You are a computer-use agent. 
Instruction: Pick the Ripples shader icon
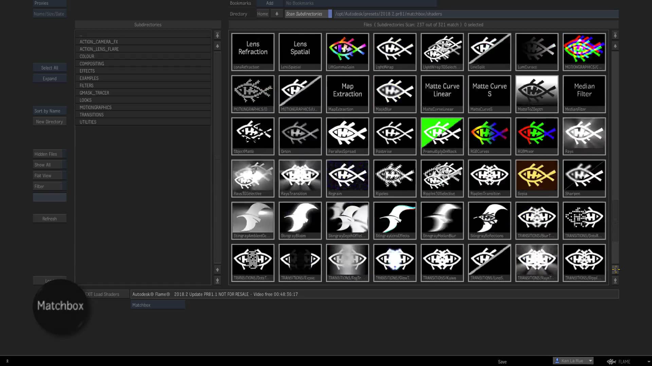[x=395, y=178]
